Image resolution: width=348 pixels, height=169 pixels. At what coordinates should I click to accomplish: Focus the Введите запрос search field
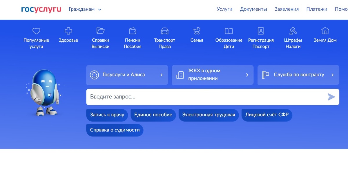213,97
